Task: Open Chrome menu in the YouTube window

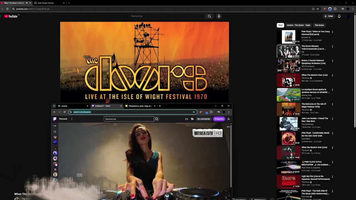Action: tap(353, 9)
